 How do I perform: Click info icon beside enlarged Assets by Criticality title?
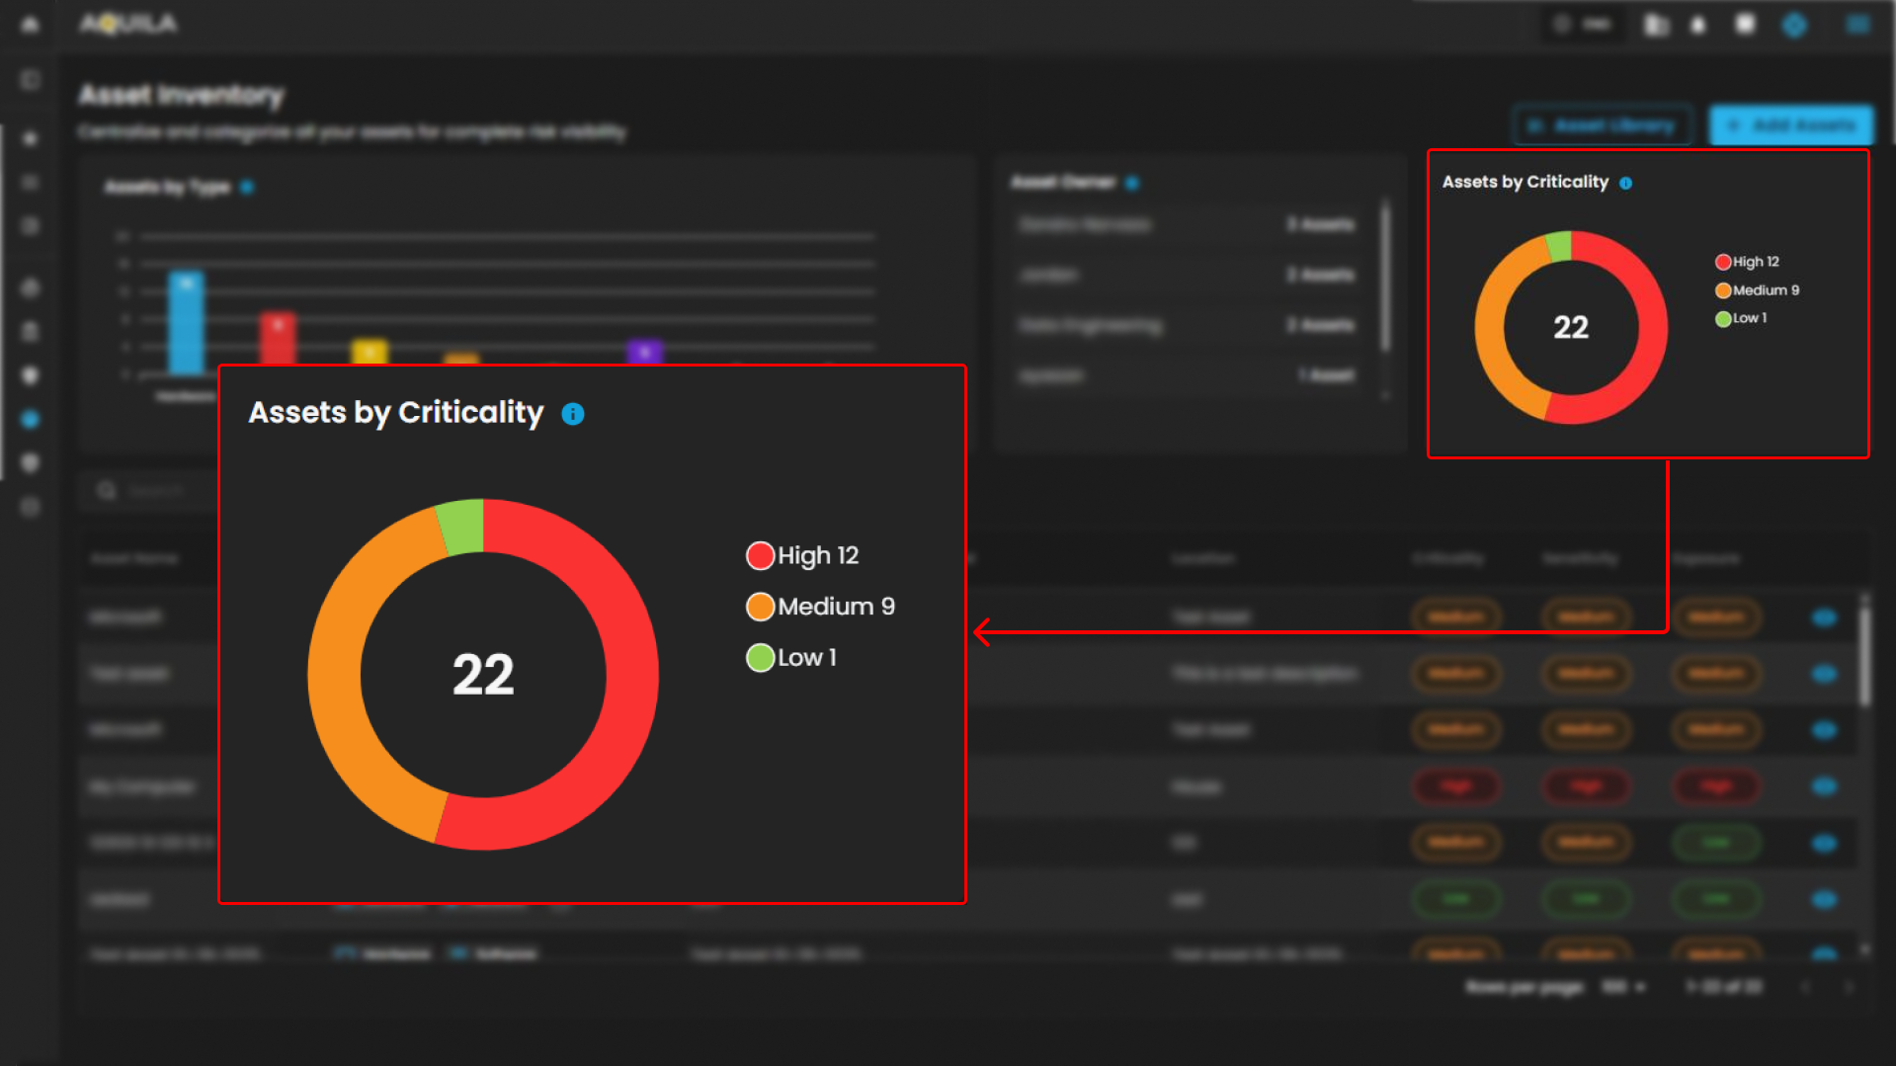click(573, 414)
